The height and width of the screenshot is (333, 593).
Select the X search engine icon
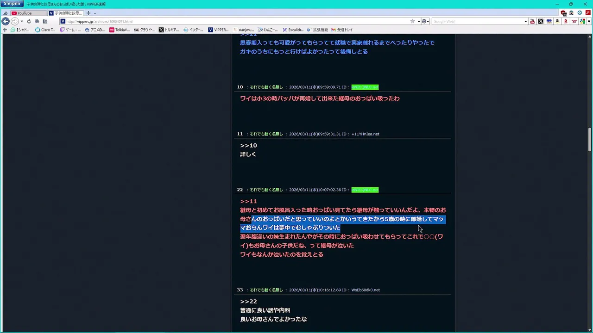click(541, 21)
